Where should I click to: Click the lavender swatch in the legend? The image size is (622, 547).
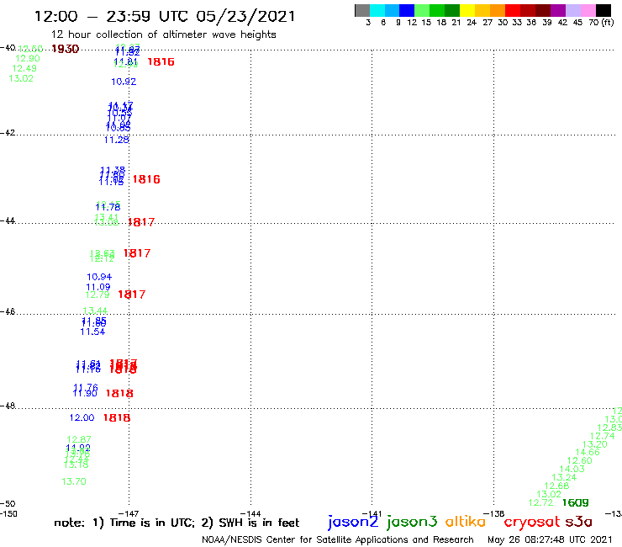click(x=572, y=10)
